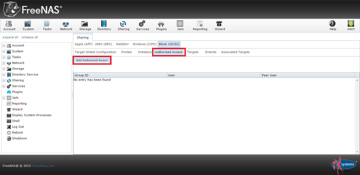Follow the iXsystems, Inc. footer link
The image size is (360, 175).
click(43, 166)
